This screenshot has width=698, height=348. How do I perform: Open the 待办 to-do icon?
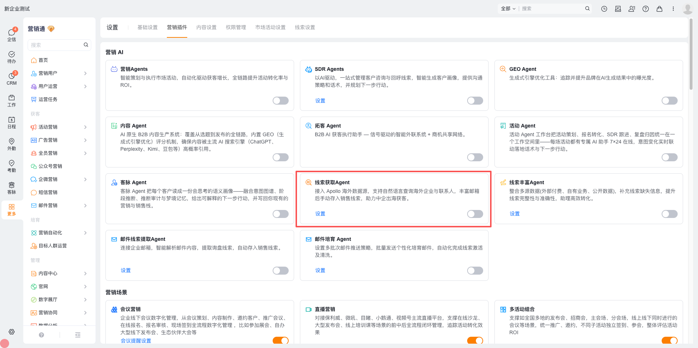pyautogui.click(x=12, y=57)
